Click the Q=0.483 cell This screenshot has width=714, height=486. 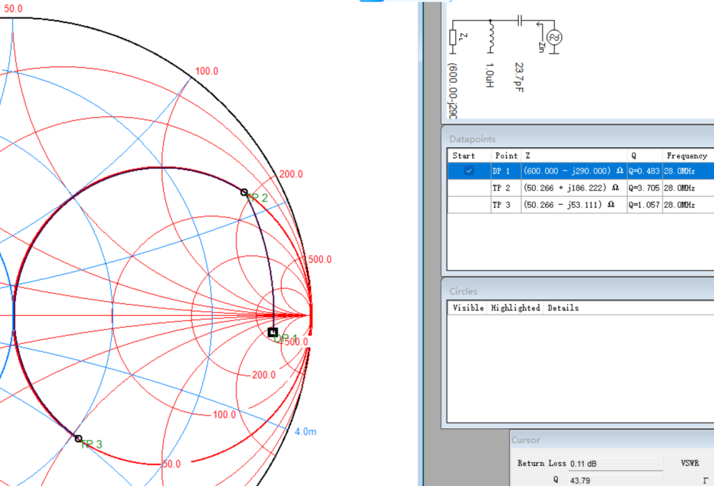point(644,171)
